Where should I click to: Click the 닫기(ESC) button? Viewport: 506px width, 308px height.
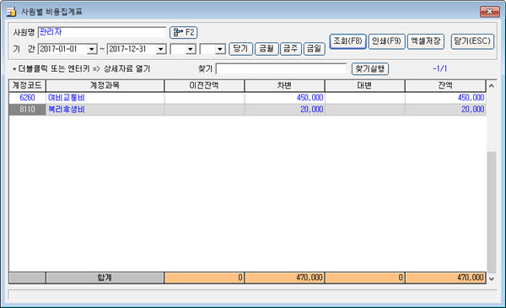point(472,41)
